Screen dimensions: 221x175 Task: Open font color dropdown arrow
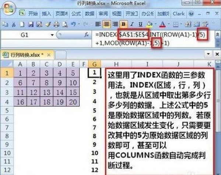click(x=169, y=24)
